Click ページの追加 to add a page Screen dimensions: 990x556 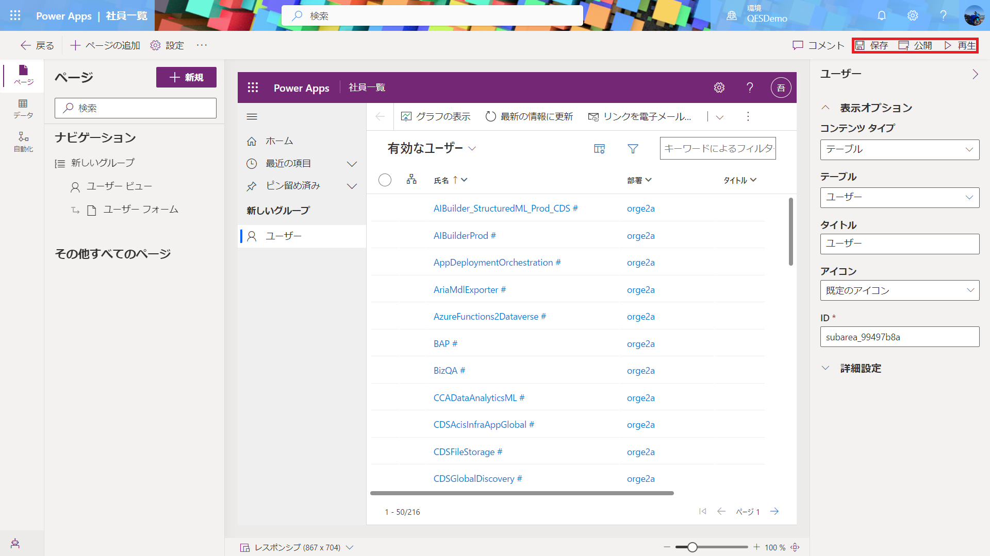coord(105,45)
